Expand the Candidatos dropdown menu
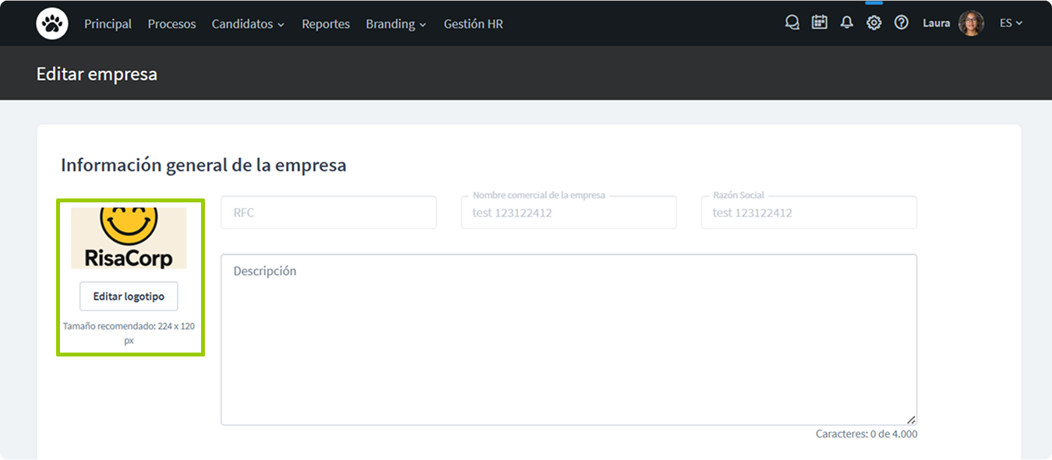The width and height of the screenshot is (1052, 460). 248,24
